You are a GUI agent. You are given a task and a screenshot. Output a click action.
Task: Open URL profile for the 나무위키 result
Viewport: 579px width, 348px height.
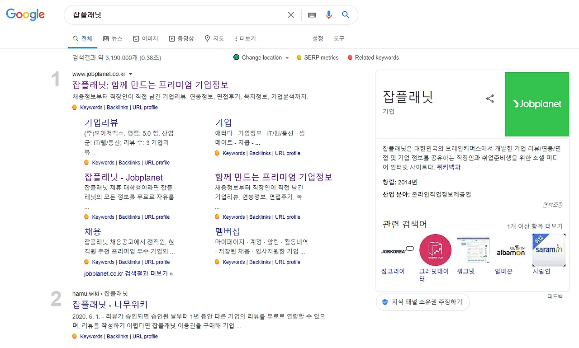(x=145, y=336)
